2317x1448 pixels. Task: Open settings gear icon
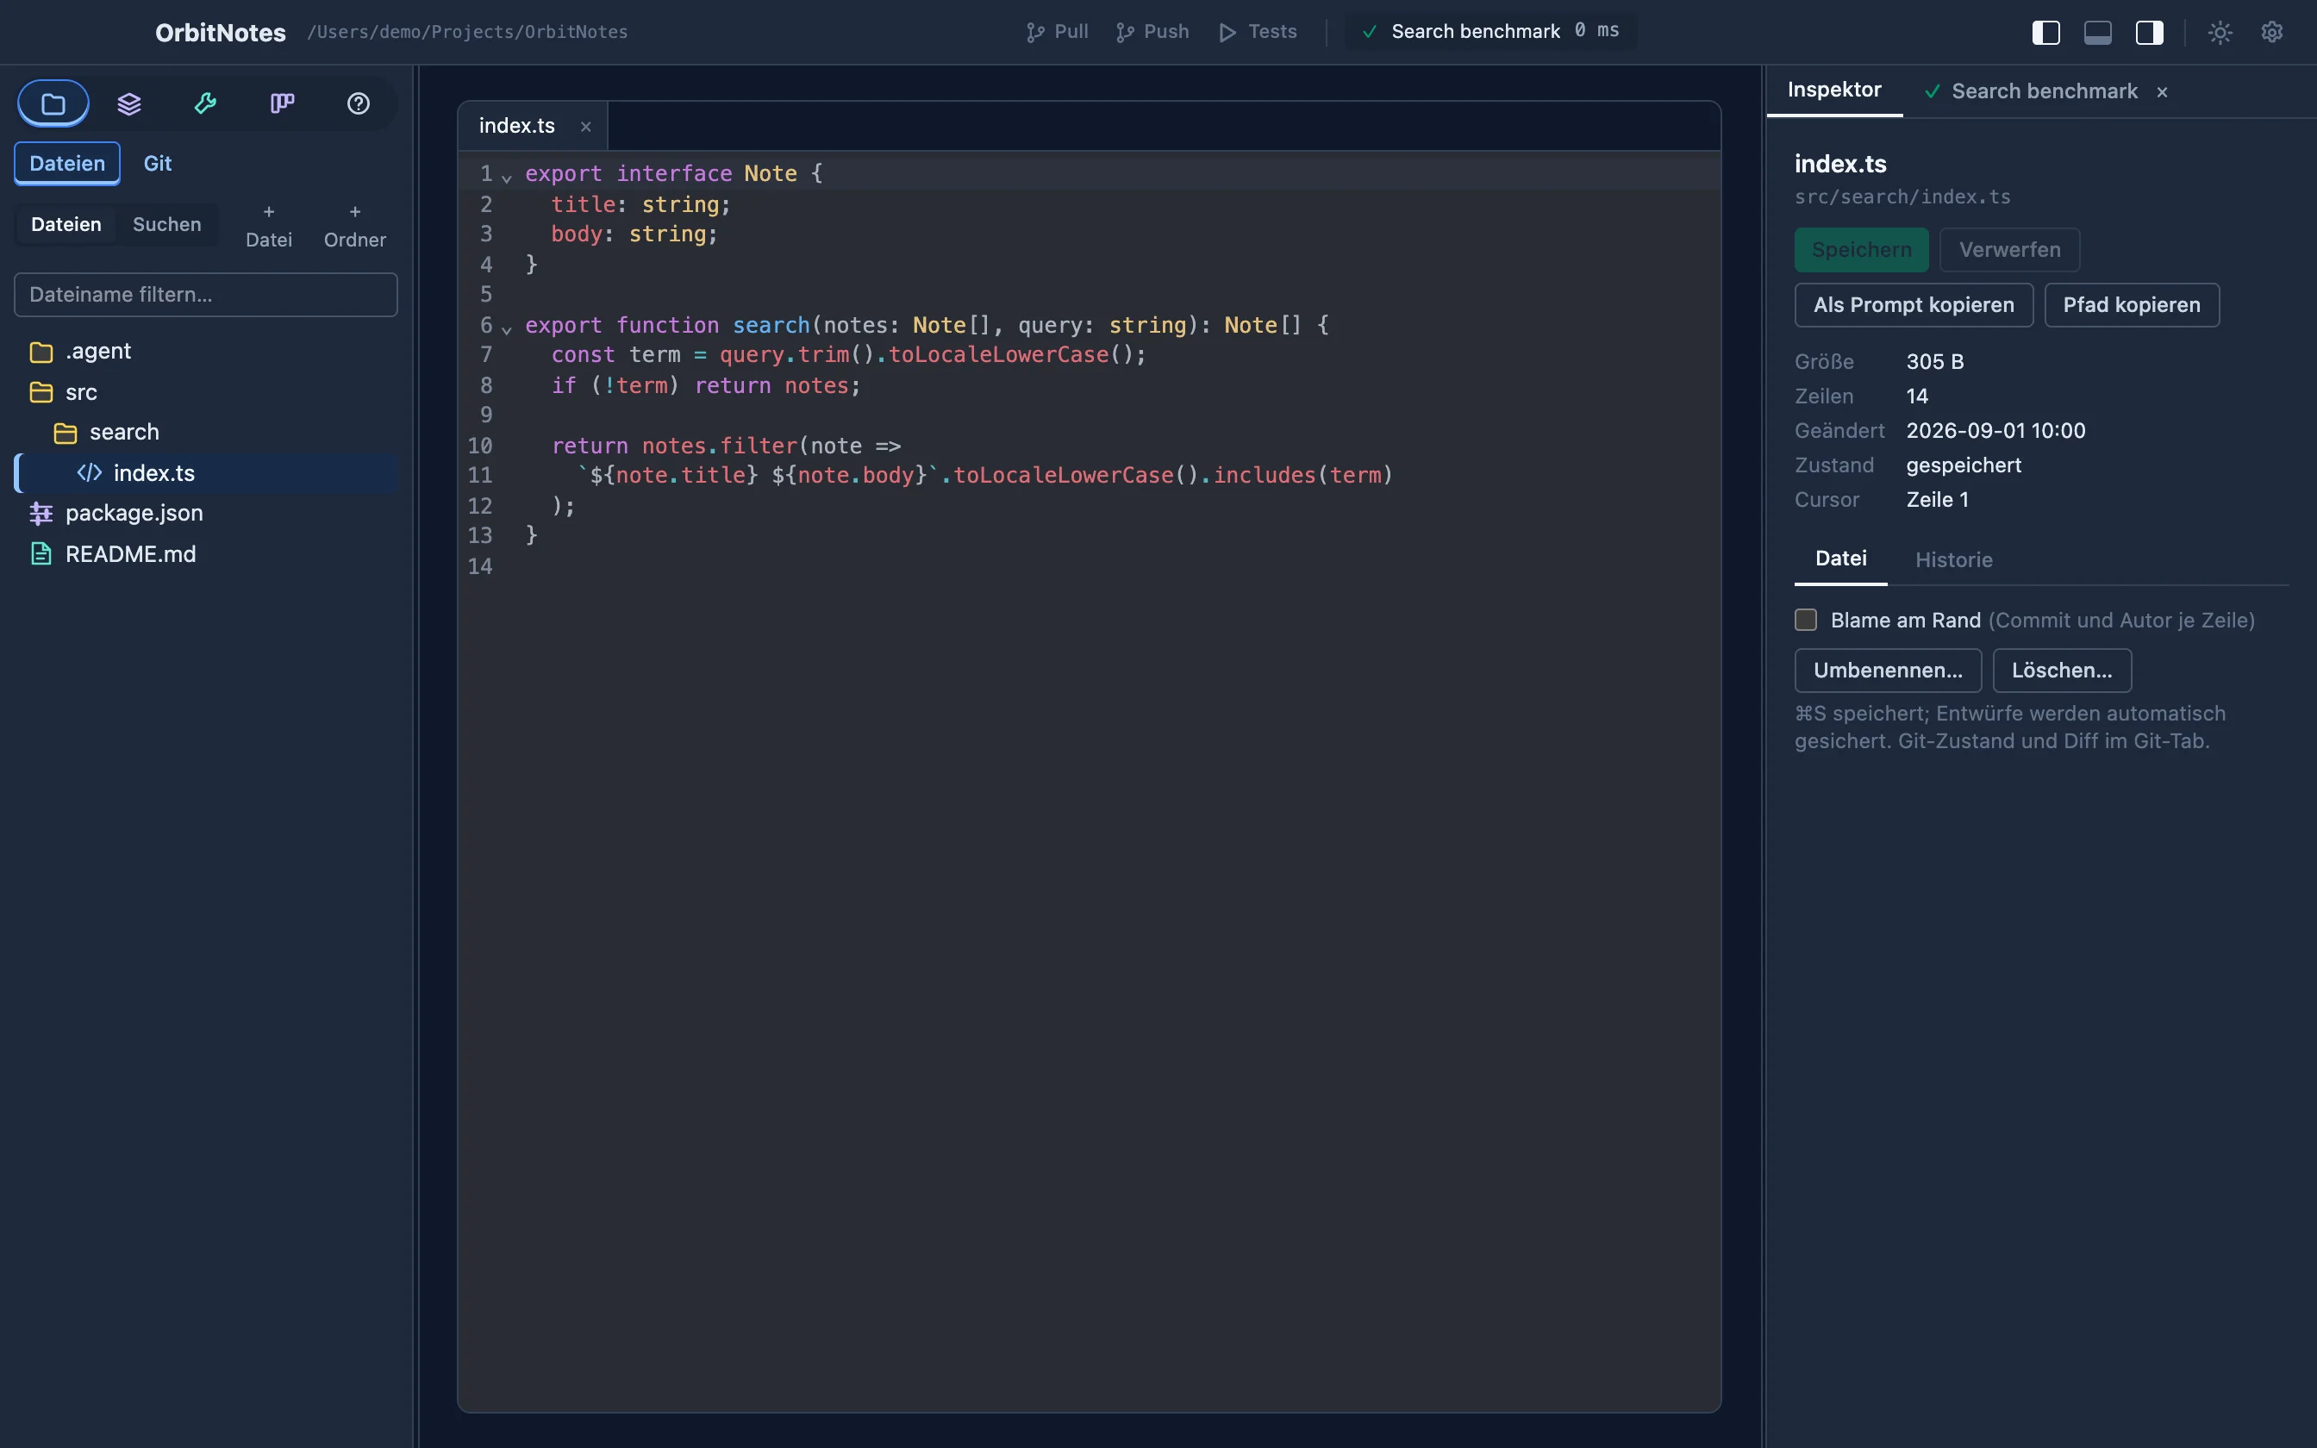[x=2272, y=33]
